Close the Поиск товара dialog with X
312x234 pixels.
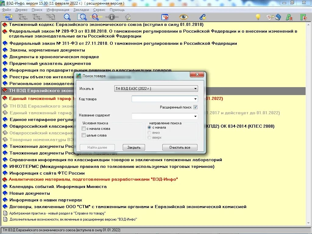(197, 74)
